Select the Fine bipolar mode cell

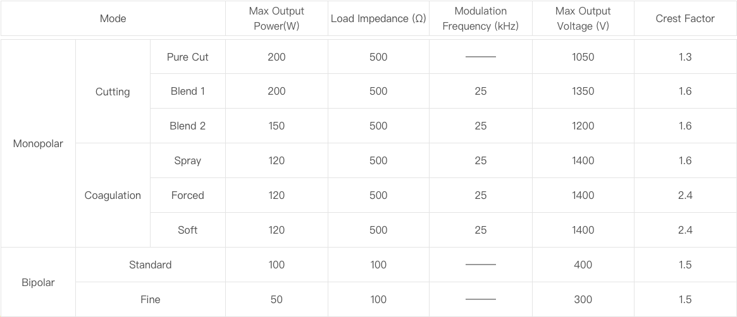(150, 299)
